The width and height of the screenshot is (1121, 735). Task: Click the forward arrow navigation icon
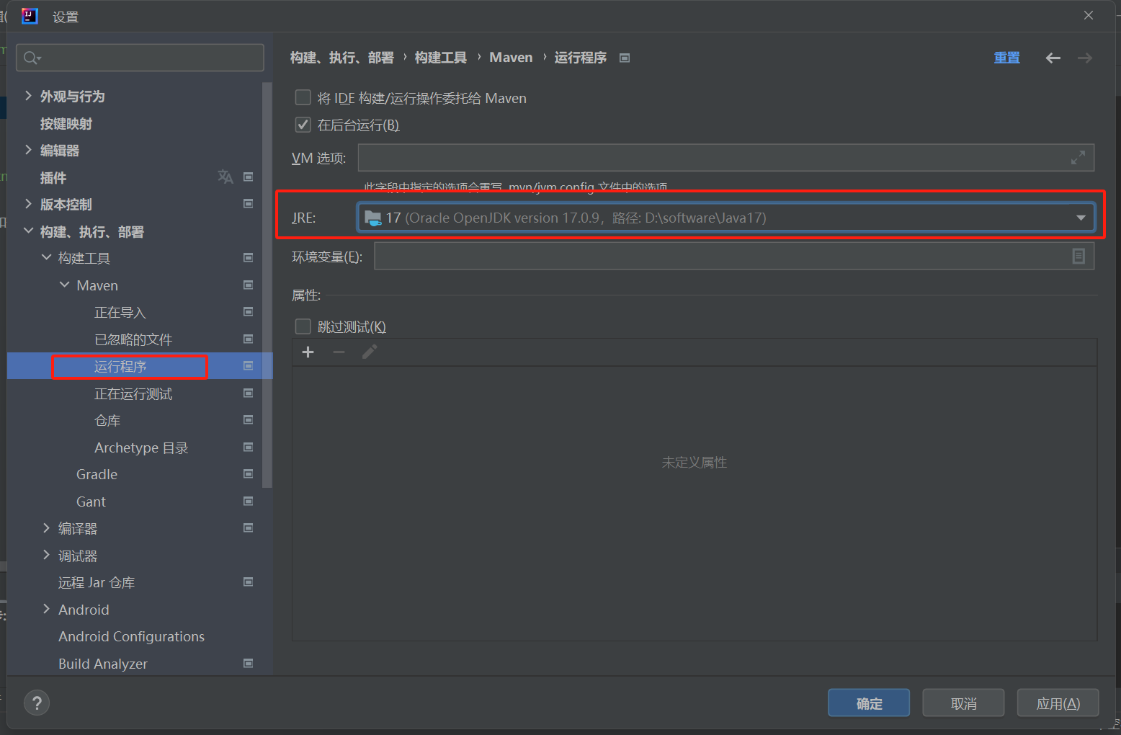[1084, 58]
